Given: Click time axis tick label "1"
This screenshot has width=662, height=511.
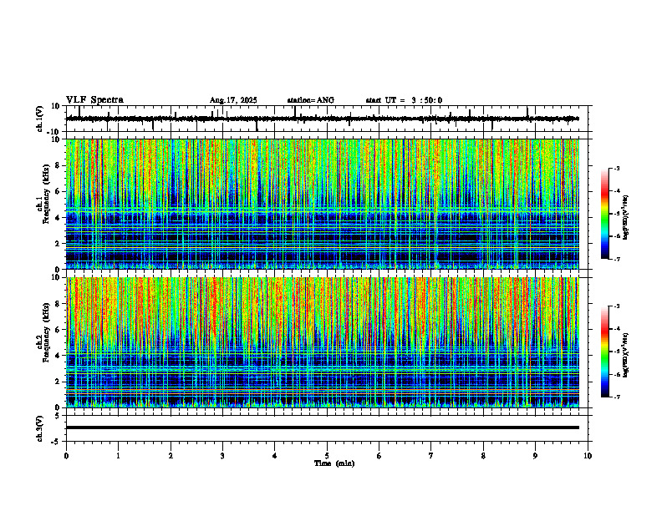Looking at the screenshot, I should click(118, 456).
